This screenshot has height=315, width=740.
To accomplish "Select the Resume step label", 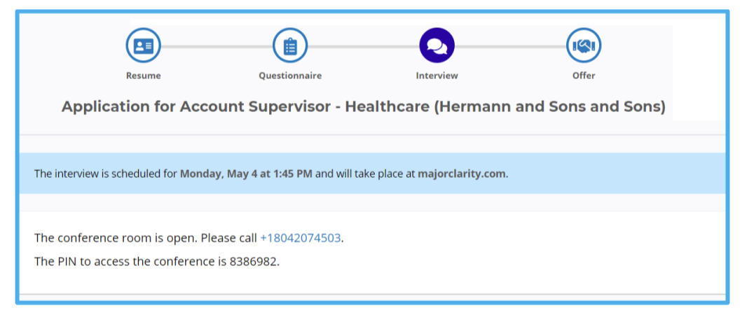I will pos(143,76).
